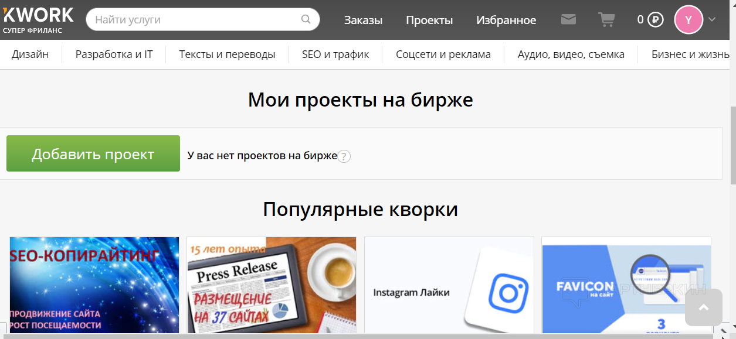Select the Бизнес и жизнь category
The image size is (736, 339).
click(x=690, y=54)
